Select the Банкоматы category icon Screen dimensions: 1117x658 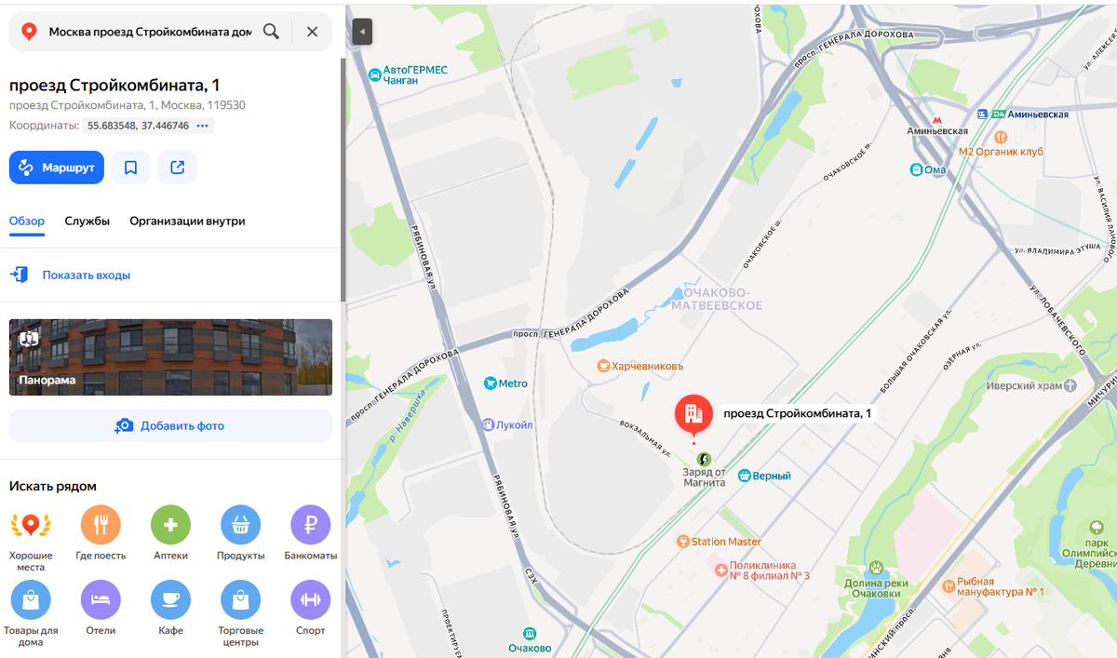(x=310, y=525)
